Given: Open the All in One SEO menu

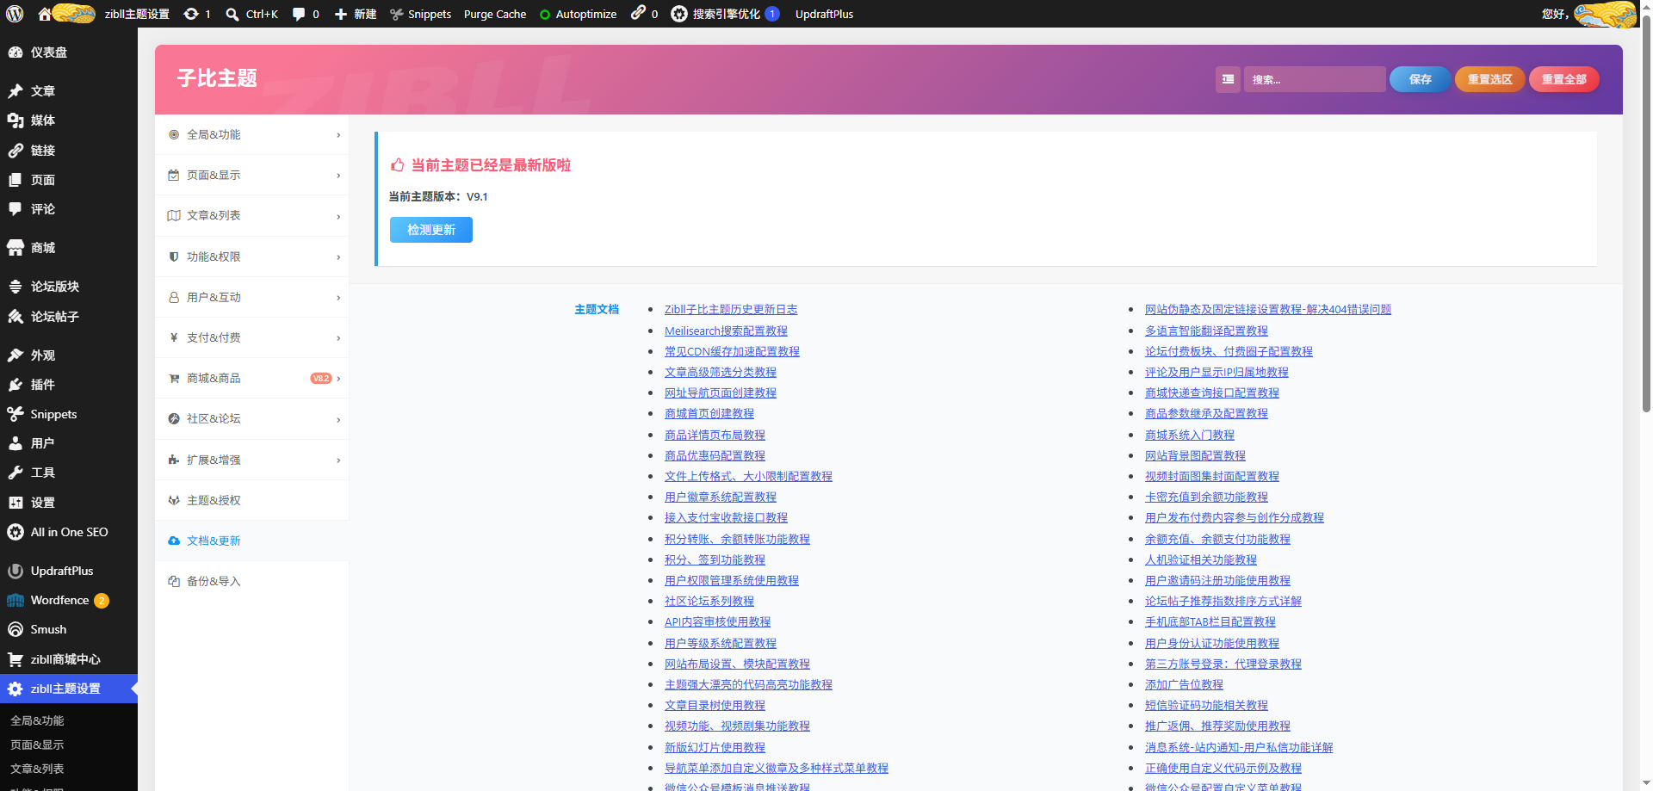Looking at the screenshot, I should (x=69, y=532).
